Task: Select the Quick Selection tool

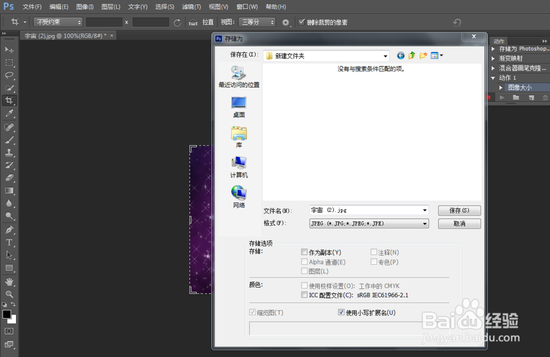Action: click(x=9, y=87)
